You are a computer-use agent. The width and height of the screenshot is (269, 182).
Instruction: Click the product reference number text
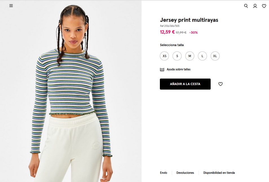170,26
